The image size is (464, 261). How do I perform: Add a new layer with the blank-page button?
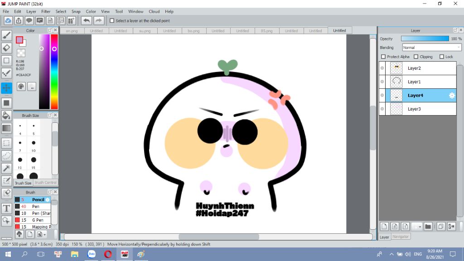click(384, 227)
